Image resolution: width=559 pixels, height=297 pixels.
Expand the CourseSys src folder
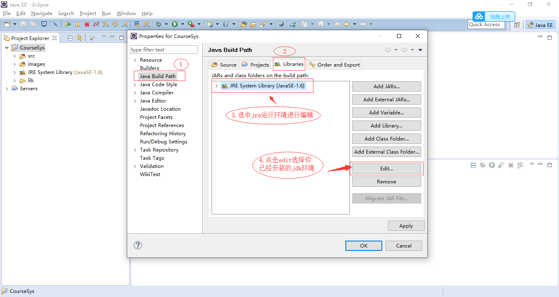point(15,56)
